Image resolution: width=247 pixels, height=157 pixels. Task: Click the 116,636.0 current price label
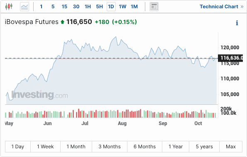click(230, 58)
